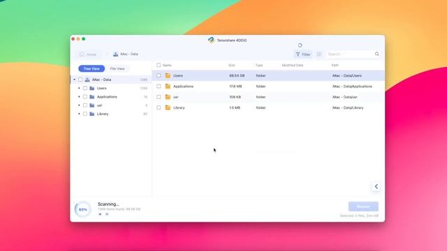
Task: Click the Applications folder icon in the tree
Action: point(91,97)
